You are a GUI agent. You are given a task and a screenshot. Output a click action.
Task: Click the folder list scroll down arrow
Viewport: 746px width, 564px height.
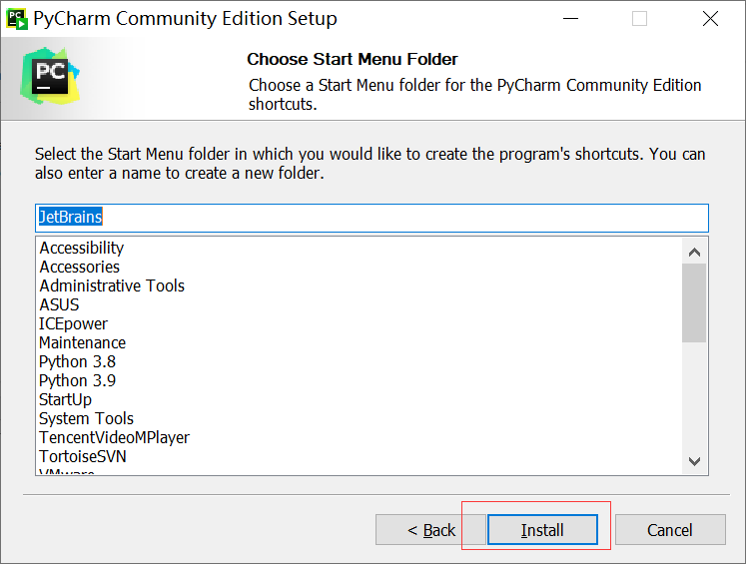coord(695,461)
